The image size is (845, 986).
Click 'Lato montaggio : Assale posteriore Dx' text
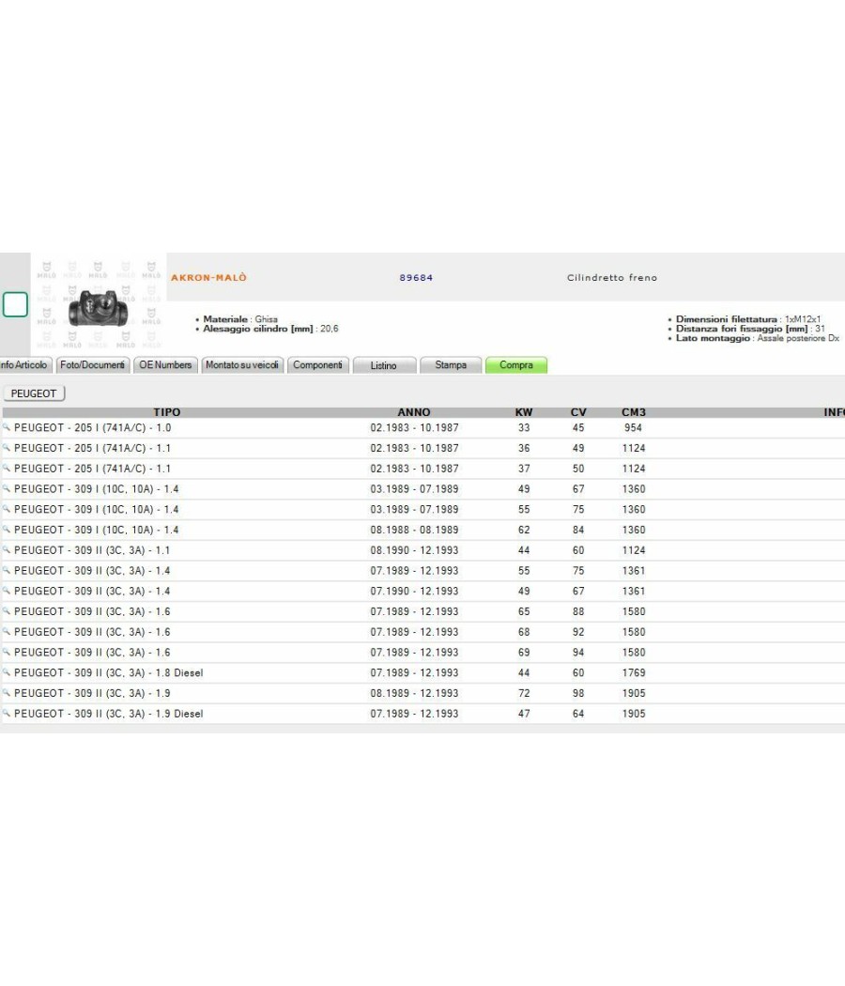[758, 338]
